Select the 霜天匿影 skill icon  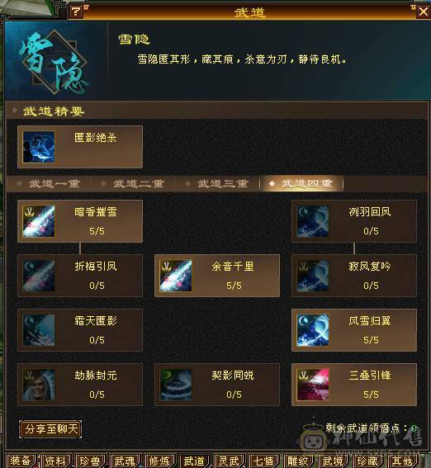(x=39, y=330)
